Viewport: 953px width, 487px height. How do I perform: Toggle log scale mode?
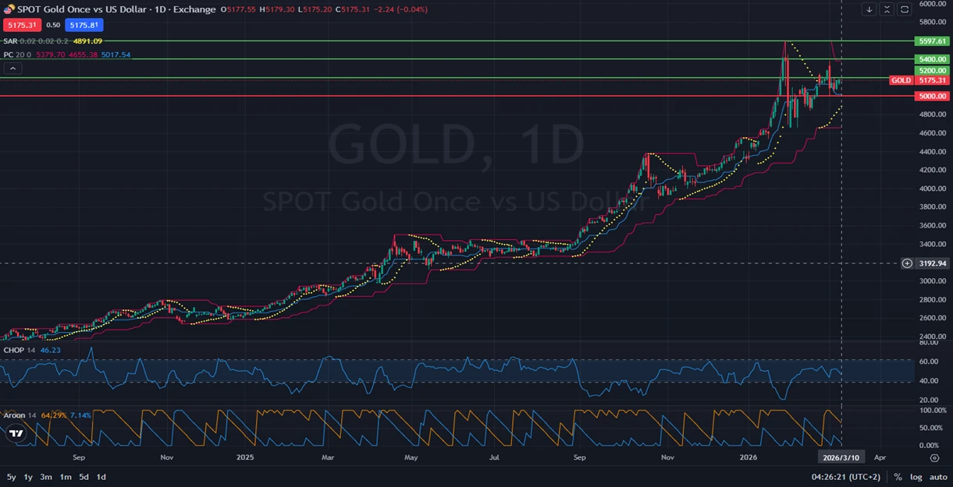coord(916,477)
